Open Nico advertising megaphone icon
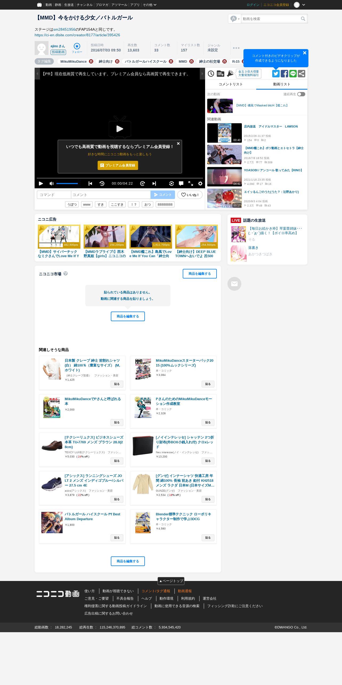Viewport: 342px width, 685px height. coord(230,74)
